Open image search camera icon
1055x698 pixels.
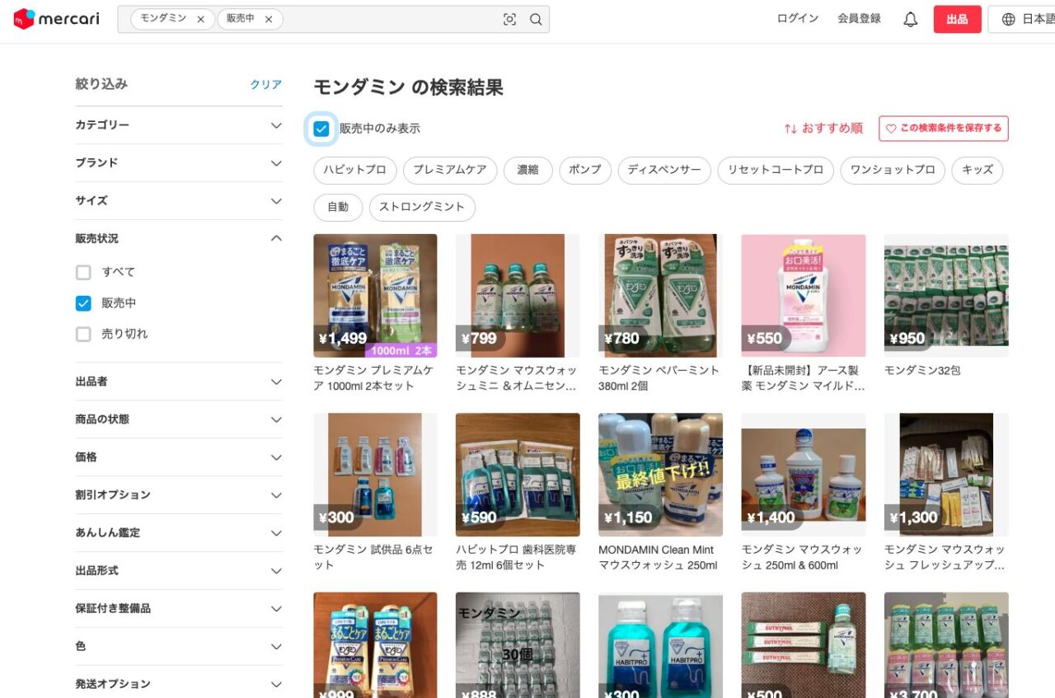coord(509,20)
